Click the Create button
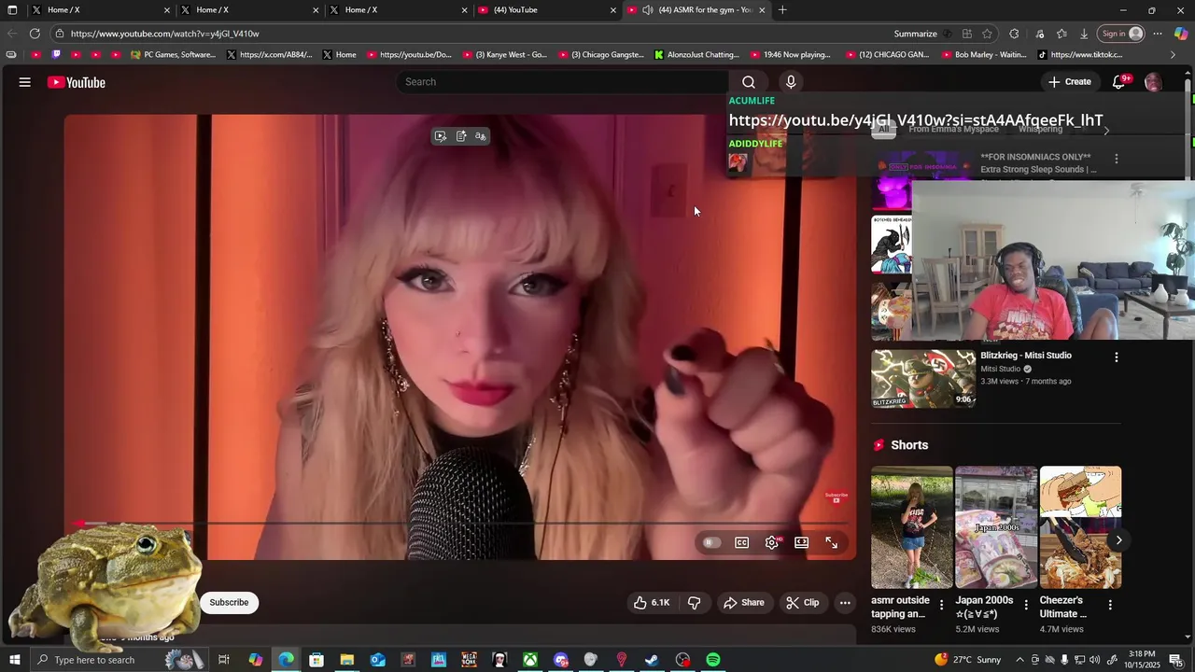Image resolution: width=1195 pixels, height=672 pixels. (x=1070, y=82)
